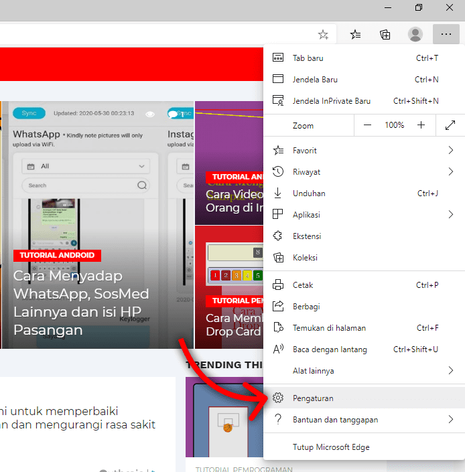The image size is (465, 472).
Task: Select Ekstensi menu entry
Action: 364,236
